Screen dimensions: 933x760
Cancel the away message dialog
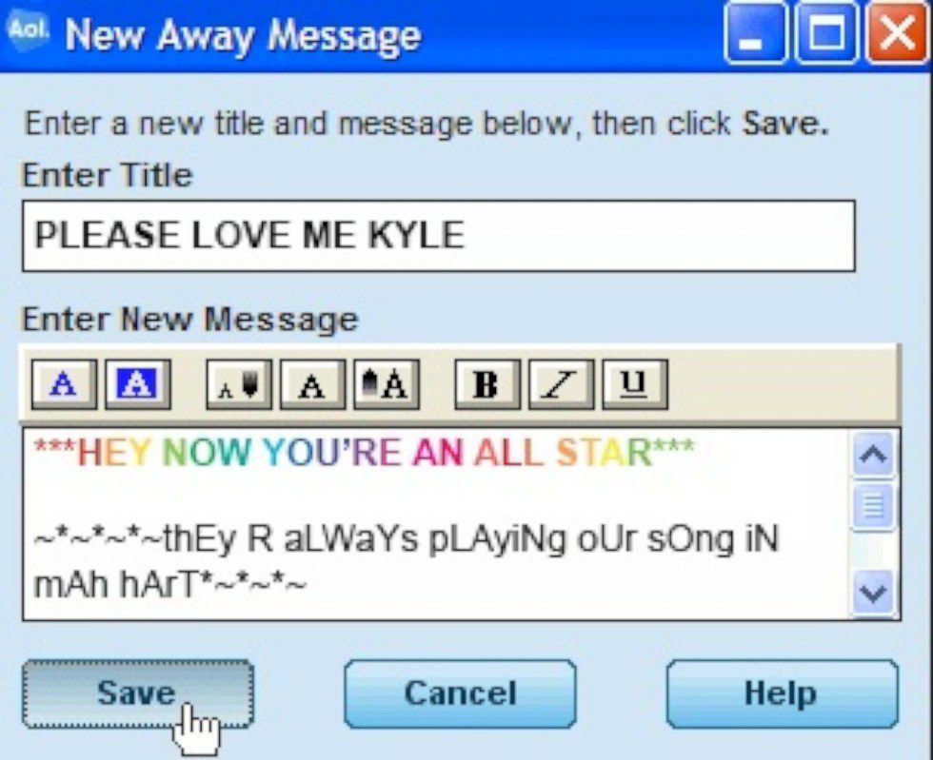pos(460,694)
